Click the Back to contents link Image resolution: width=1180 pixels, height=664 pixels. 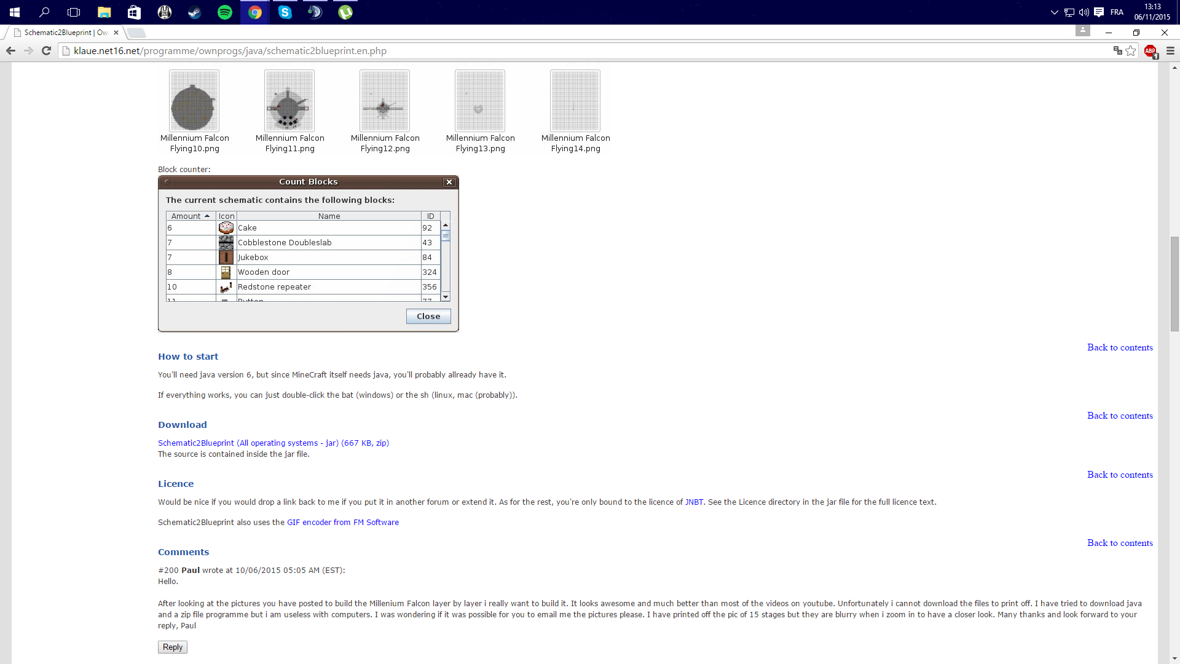[x=1120, y=347]
